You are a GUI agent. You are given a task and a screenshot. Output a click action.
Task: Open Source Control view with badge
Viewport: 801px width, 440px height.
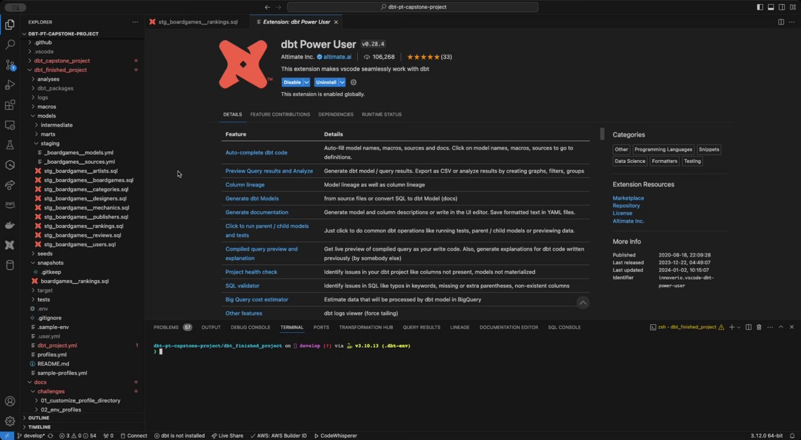coord(10,65)
